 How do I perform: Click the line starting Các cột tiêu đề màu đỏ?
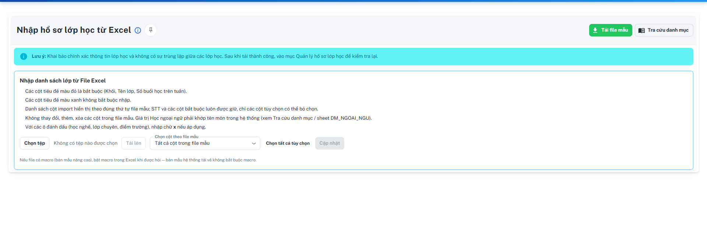click(106, 91)
